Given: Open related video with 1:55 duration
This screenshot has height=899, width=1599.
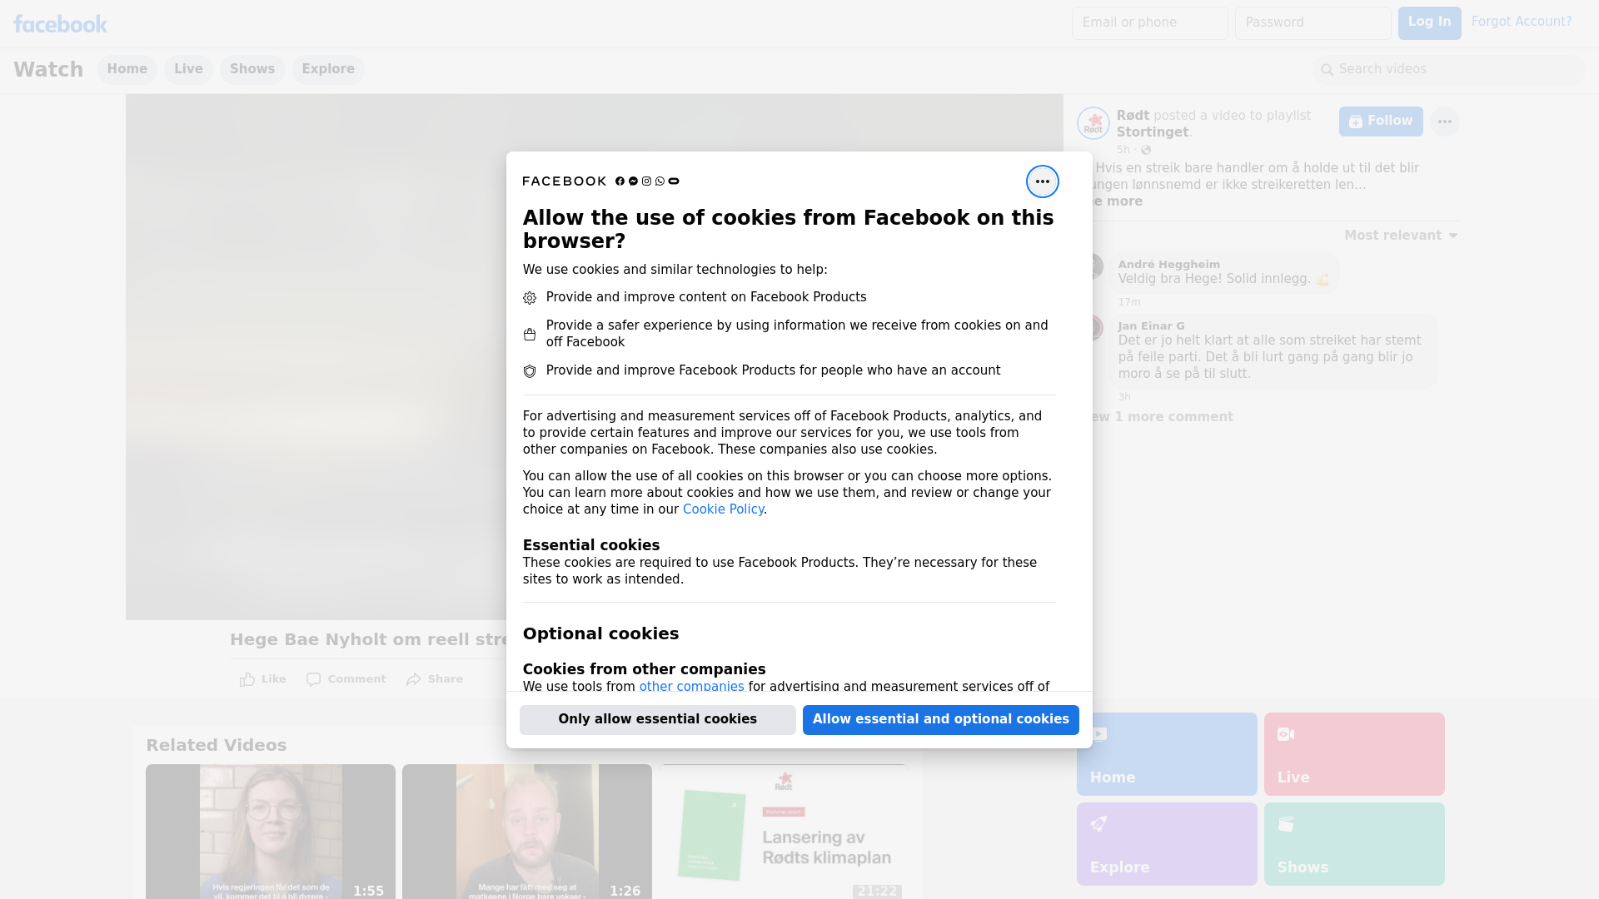Looking at the screenshot, I should pyautogui.click(x=271, y=832).
